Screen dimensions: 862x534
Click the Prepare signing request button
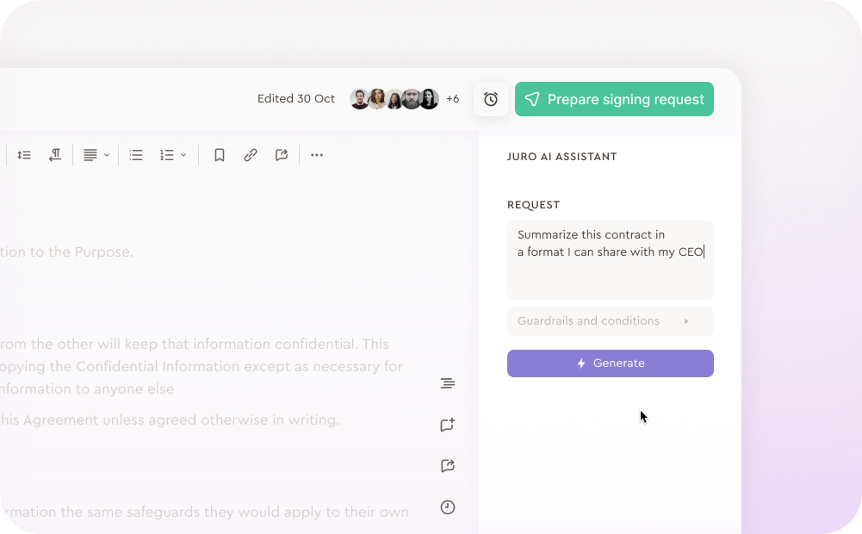614,99
